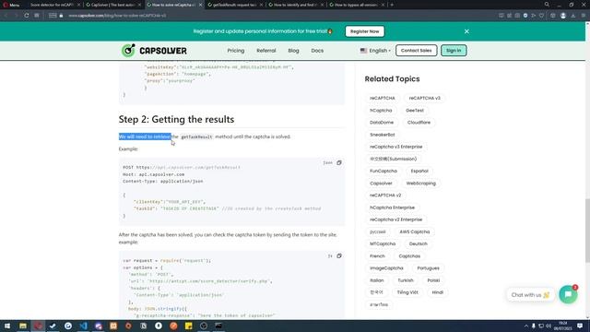Select the hCaptcha Enterprise tag

click(392, 207)
